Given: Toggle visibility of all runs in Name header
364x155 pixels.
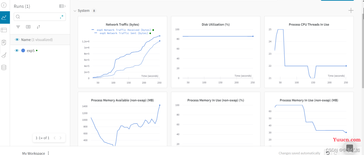Looking at the screenshot, I should click(x=17, y=40).
